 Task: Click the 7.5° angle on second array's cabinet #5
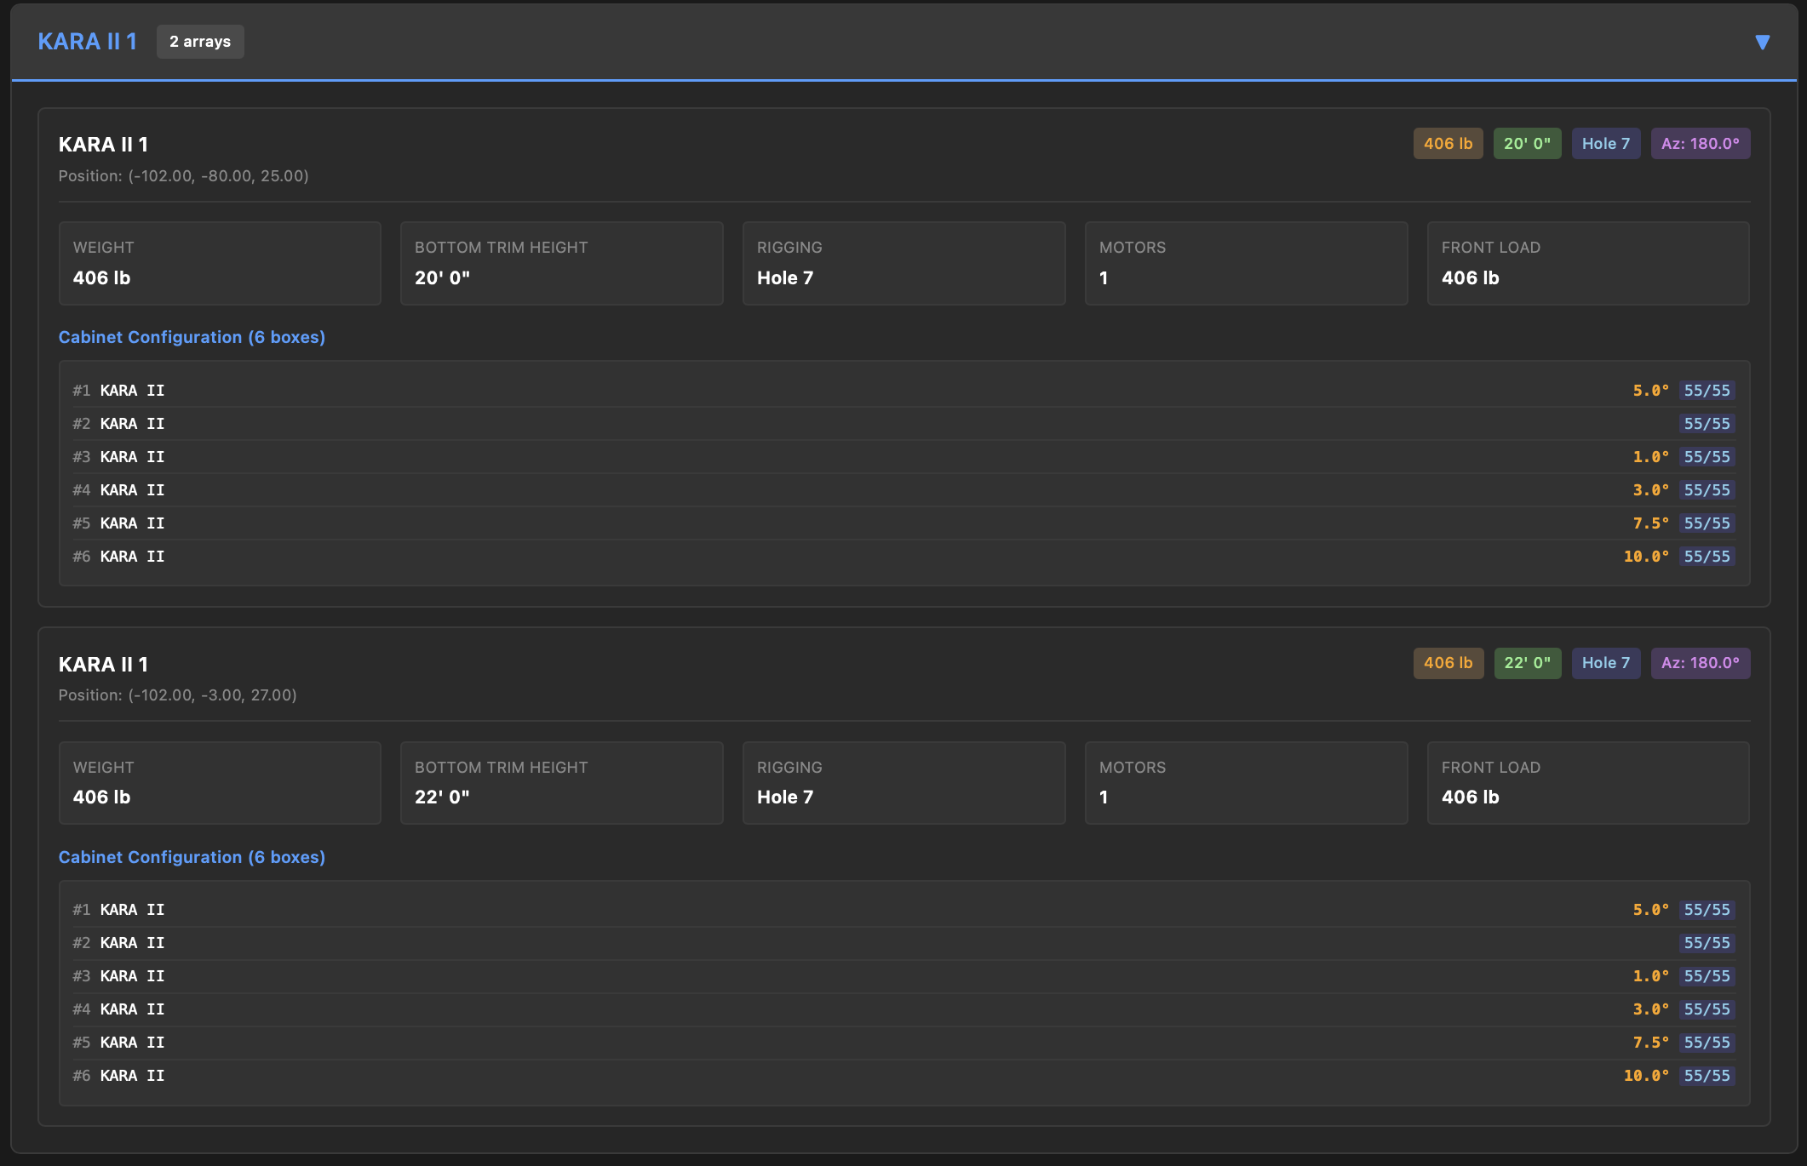(x=1650, y=1043)
